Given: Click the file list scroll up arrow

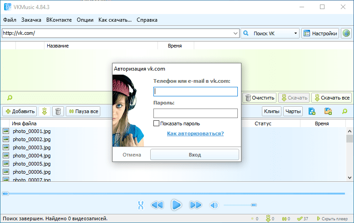Looking at the screenshot, I should [x=349, y=131].
